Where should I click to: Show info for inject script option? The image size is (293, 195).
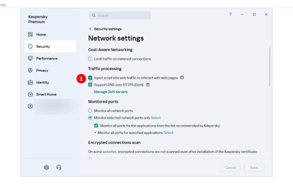182,78
